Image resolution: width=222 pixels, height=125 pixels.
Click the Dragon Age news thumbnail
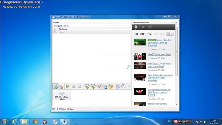tap(139, 77)
